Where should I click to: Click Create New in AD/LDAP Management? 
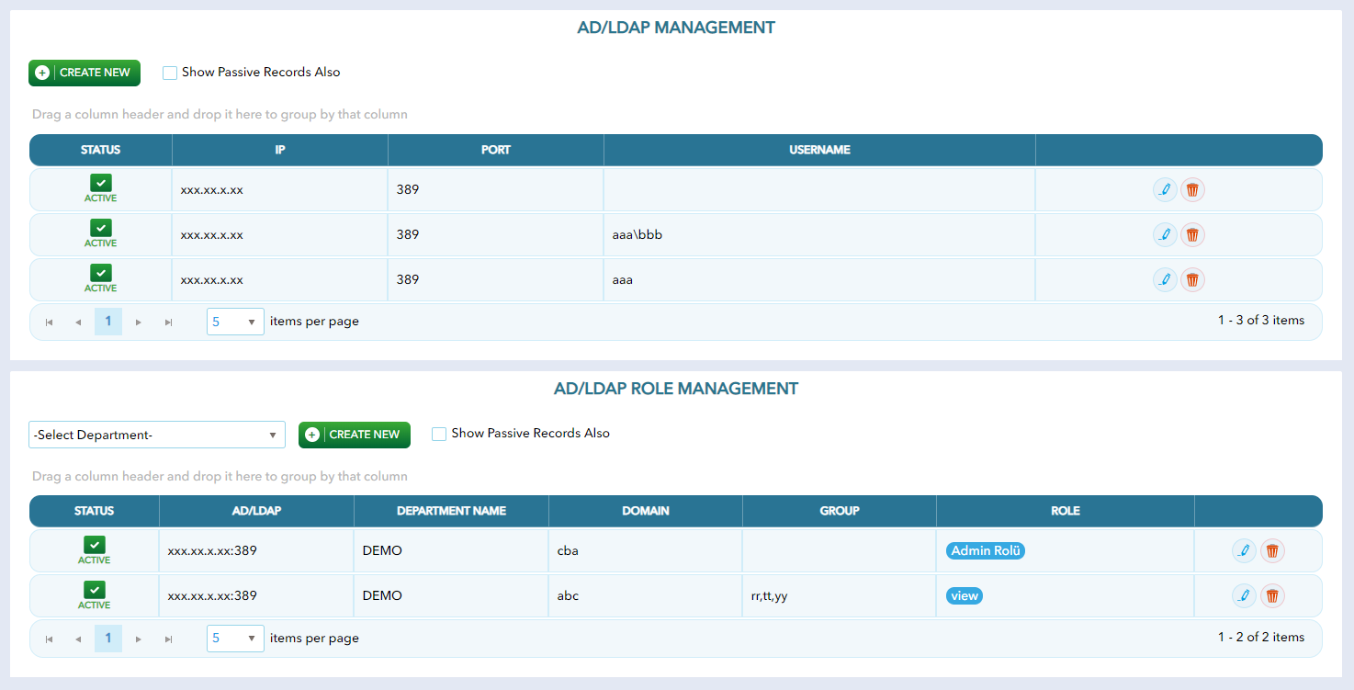tap(85, 73)
